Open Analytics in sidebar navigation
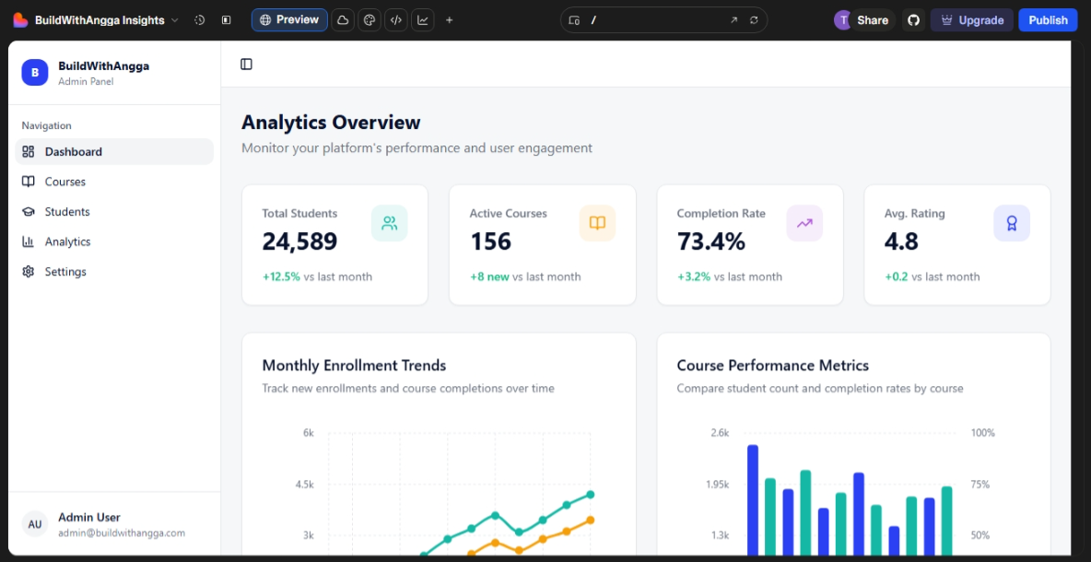The height and width of the screenshot is (562, 1091). point(67,241)
